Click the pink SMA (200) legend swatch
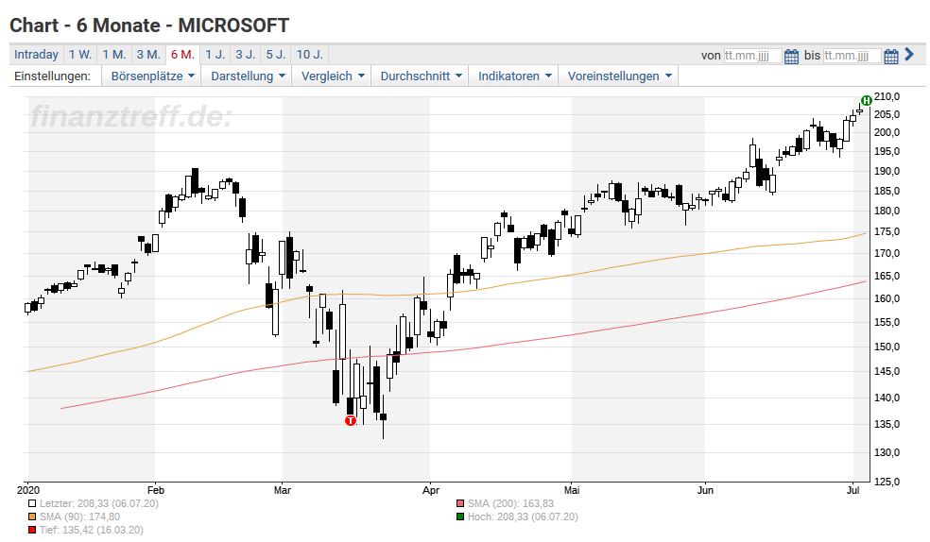The image size is (930, 542). pyautogui.click(x=460, y=503)
